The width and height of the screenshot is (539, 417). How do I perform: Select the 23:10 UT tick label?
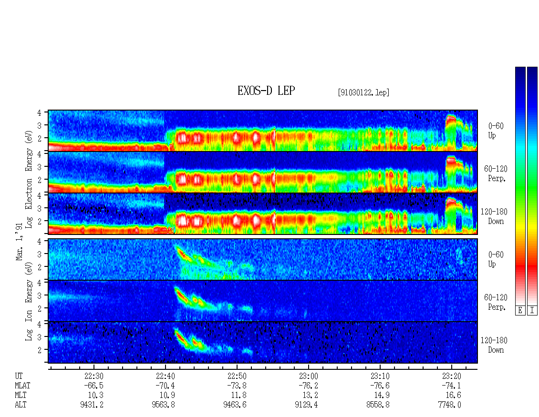tap(380, 376)
